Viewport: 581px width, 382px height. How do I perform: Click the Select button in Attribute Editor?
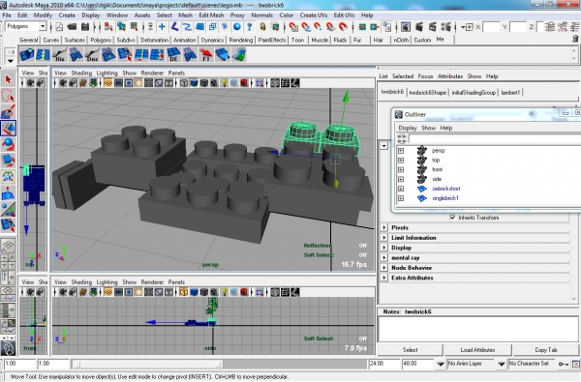tap(410, 350)
